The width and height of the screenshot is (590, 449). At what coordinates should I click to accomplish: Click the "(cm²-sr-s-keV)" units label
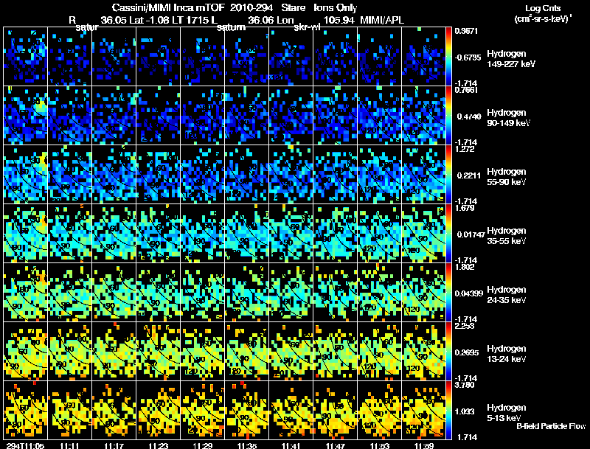click(542, 19)
